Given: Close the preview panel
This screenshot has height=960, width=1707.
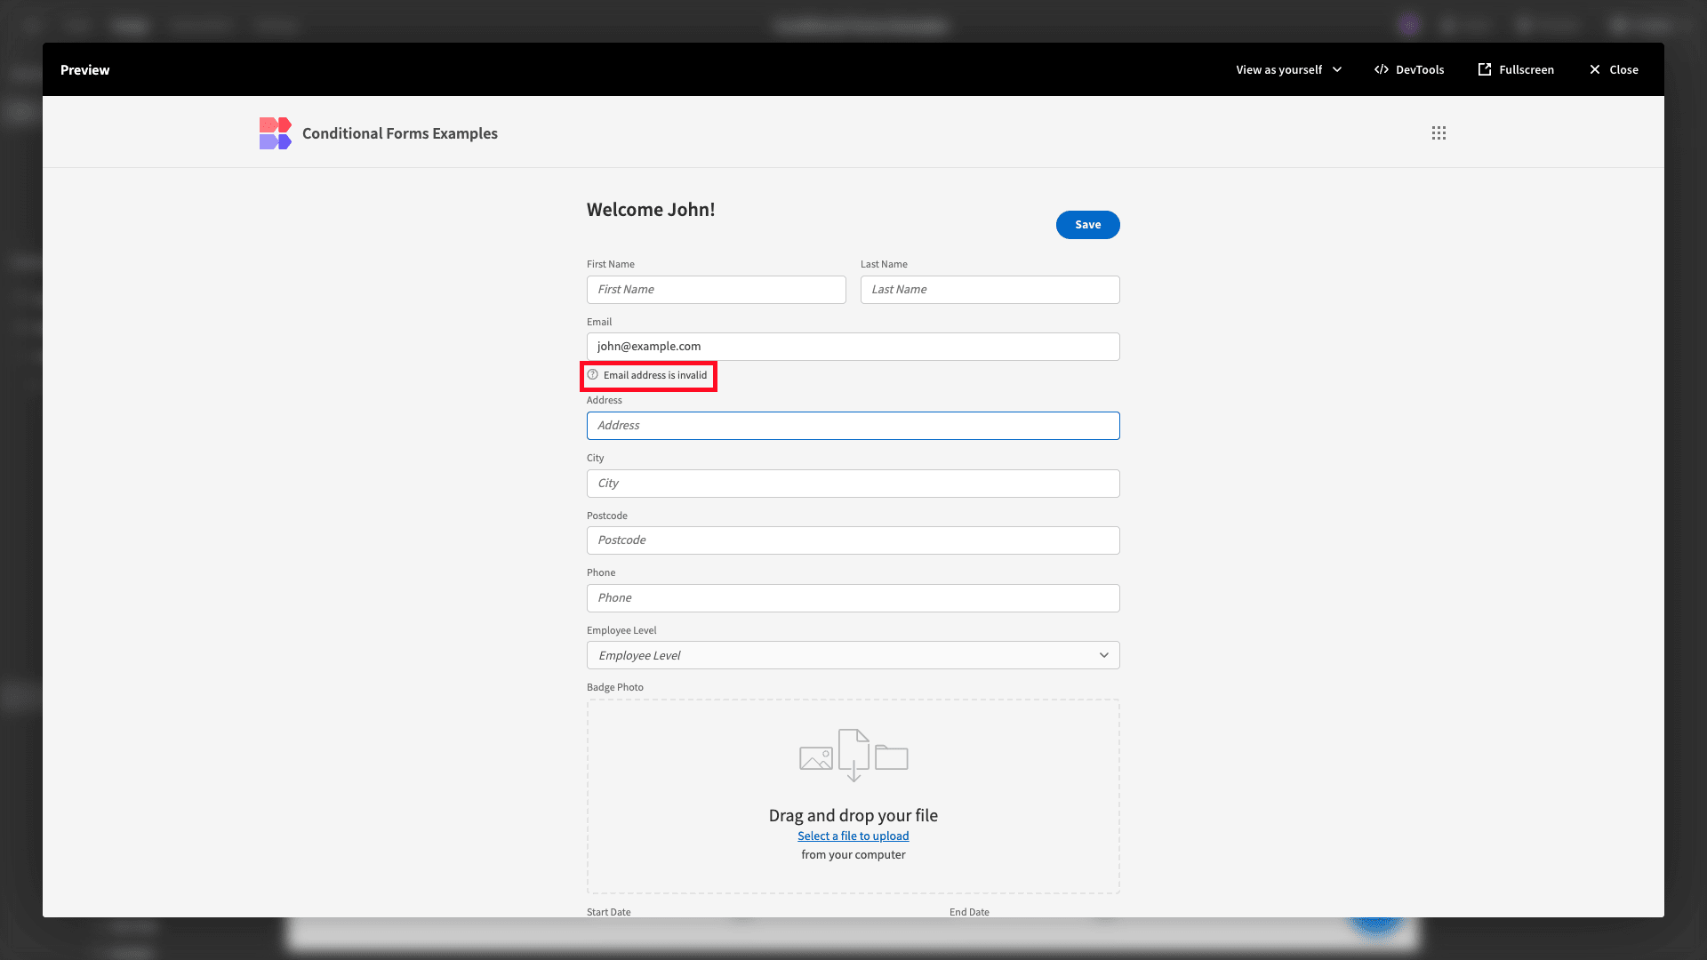Looking at the screenshot, I should [x=1614, y=69].
